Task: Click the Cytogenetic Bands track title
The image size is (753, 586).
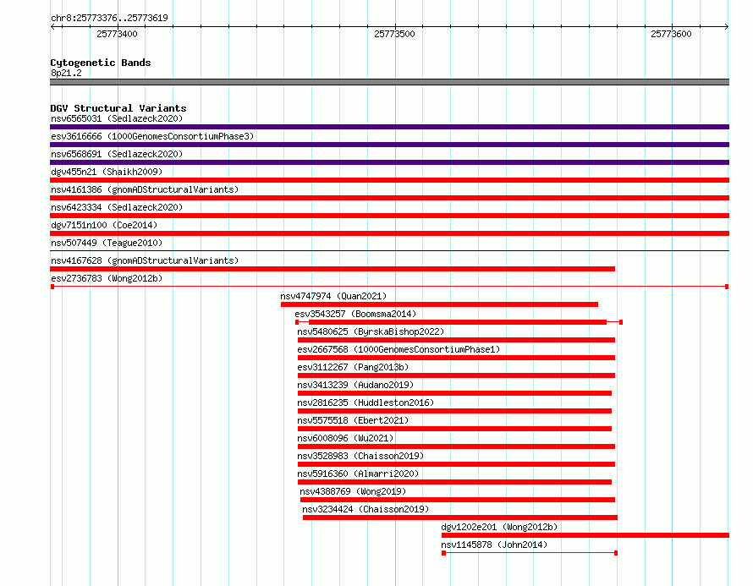Action: click(101, 63)
